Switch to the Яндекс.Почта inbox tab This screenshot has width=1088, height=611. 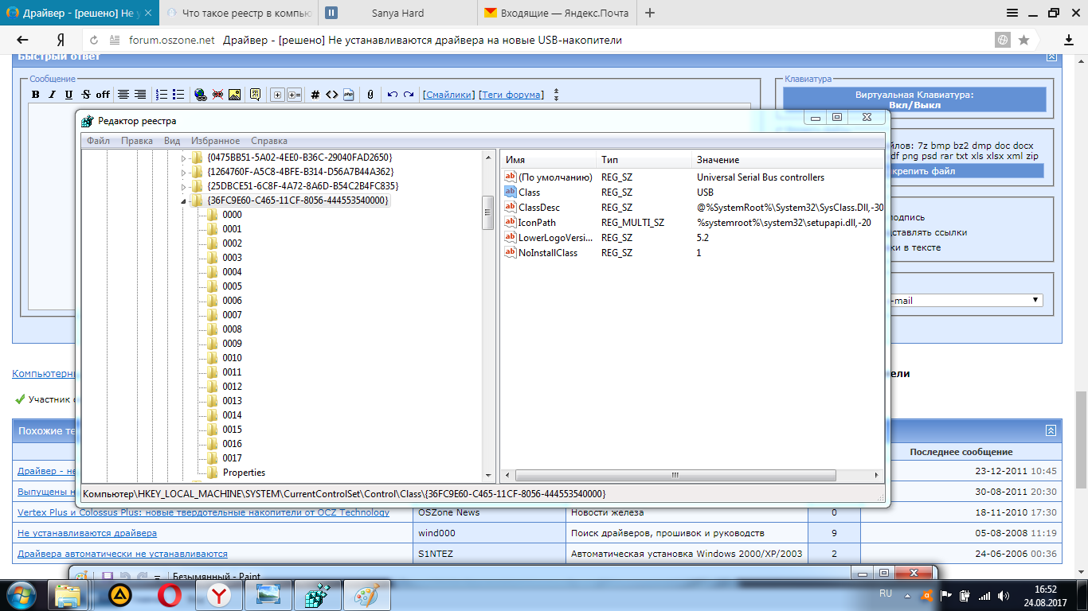tap(557, 14)
